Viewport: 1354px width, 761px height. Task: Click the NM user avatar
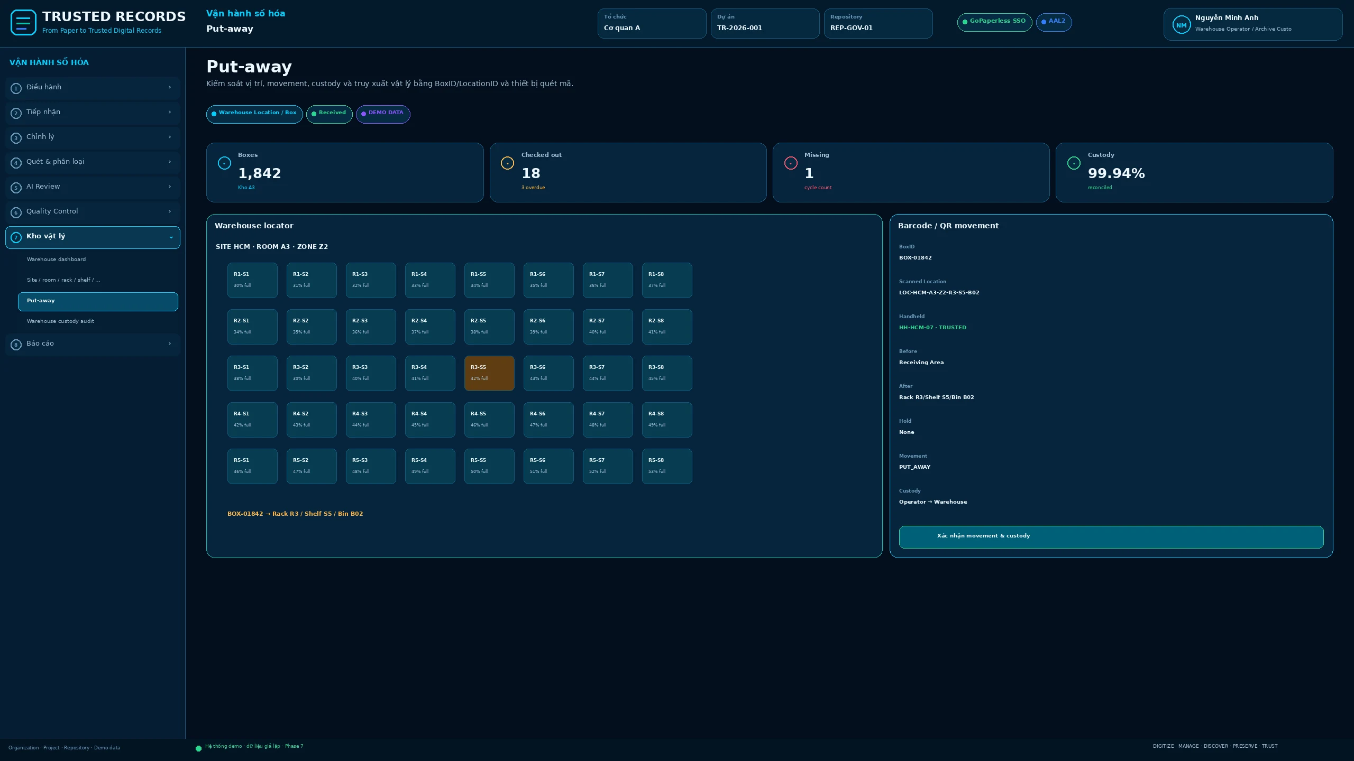[x=1181, y=25]
